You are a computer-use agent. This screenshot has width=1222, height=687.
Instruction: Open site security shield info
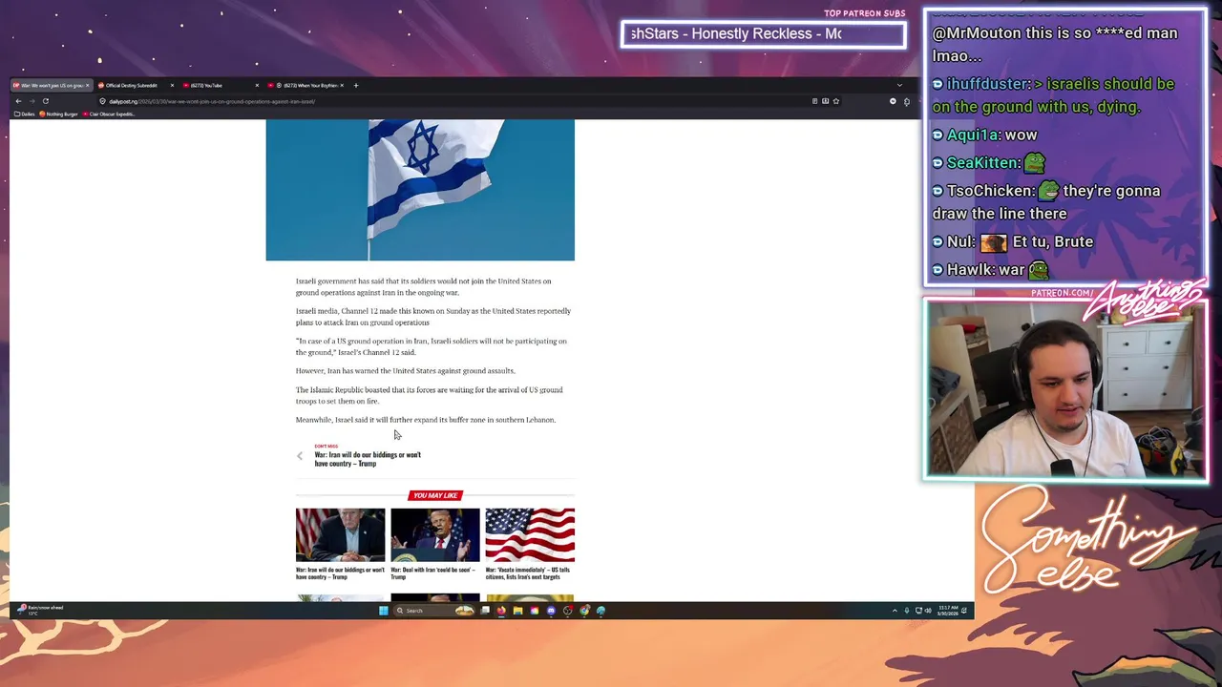(x=102, y=101)
